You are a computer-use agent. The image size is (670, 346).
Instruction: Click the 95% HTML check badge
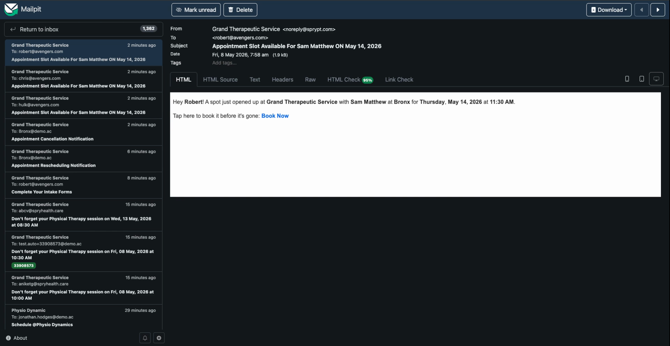(x=367, y=80)
